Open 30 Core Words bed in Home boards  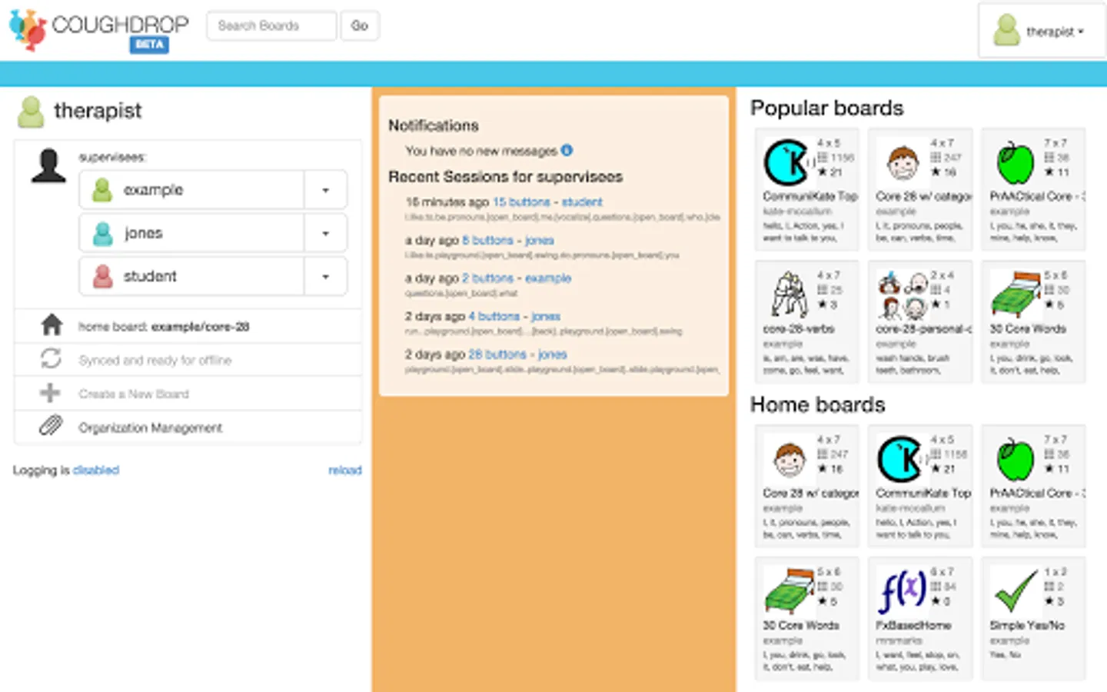(807, 618)
